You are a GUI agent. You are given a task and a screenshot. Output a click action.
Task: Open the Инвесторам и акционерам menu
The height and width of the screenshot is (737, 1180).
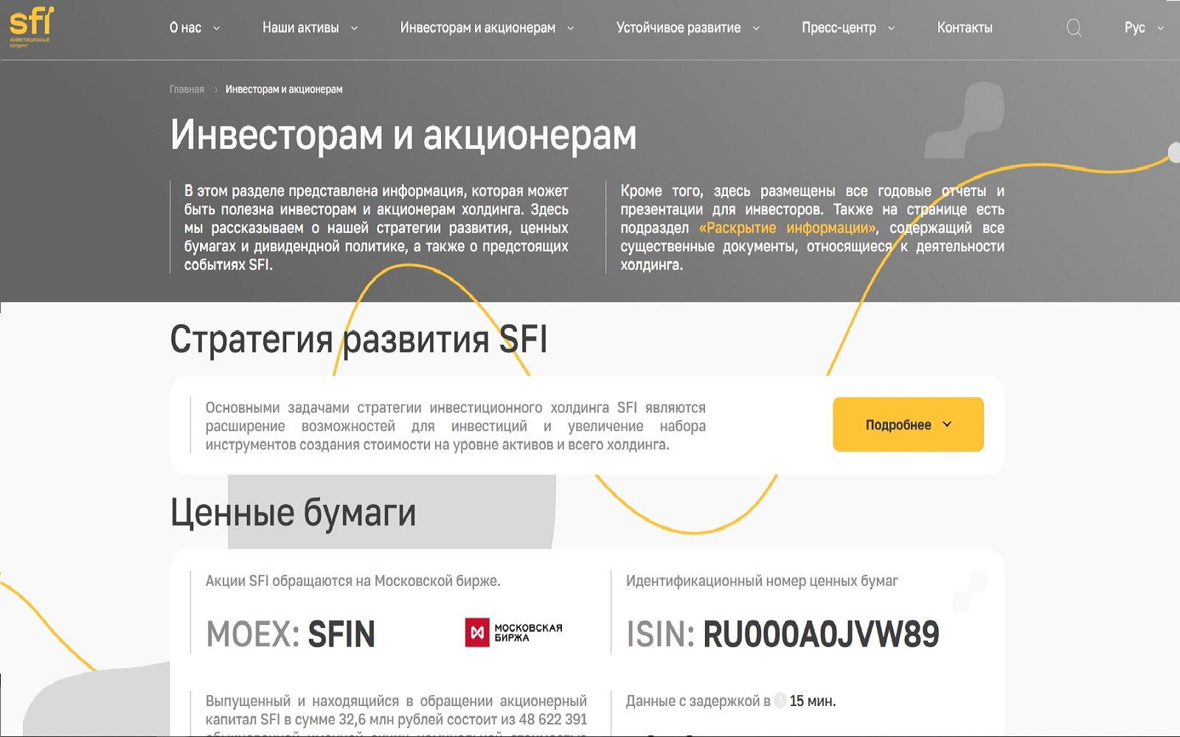(477, 28)
